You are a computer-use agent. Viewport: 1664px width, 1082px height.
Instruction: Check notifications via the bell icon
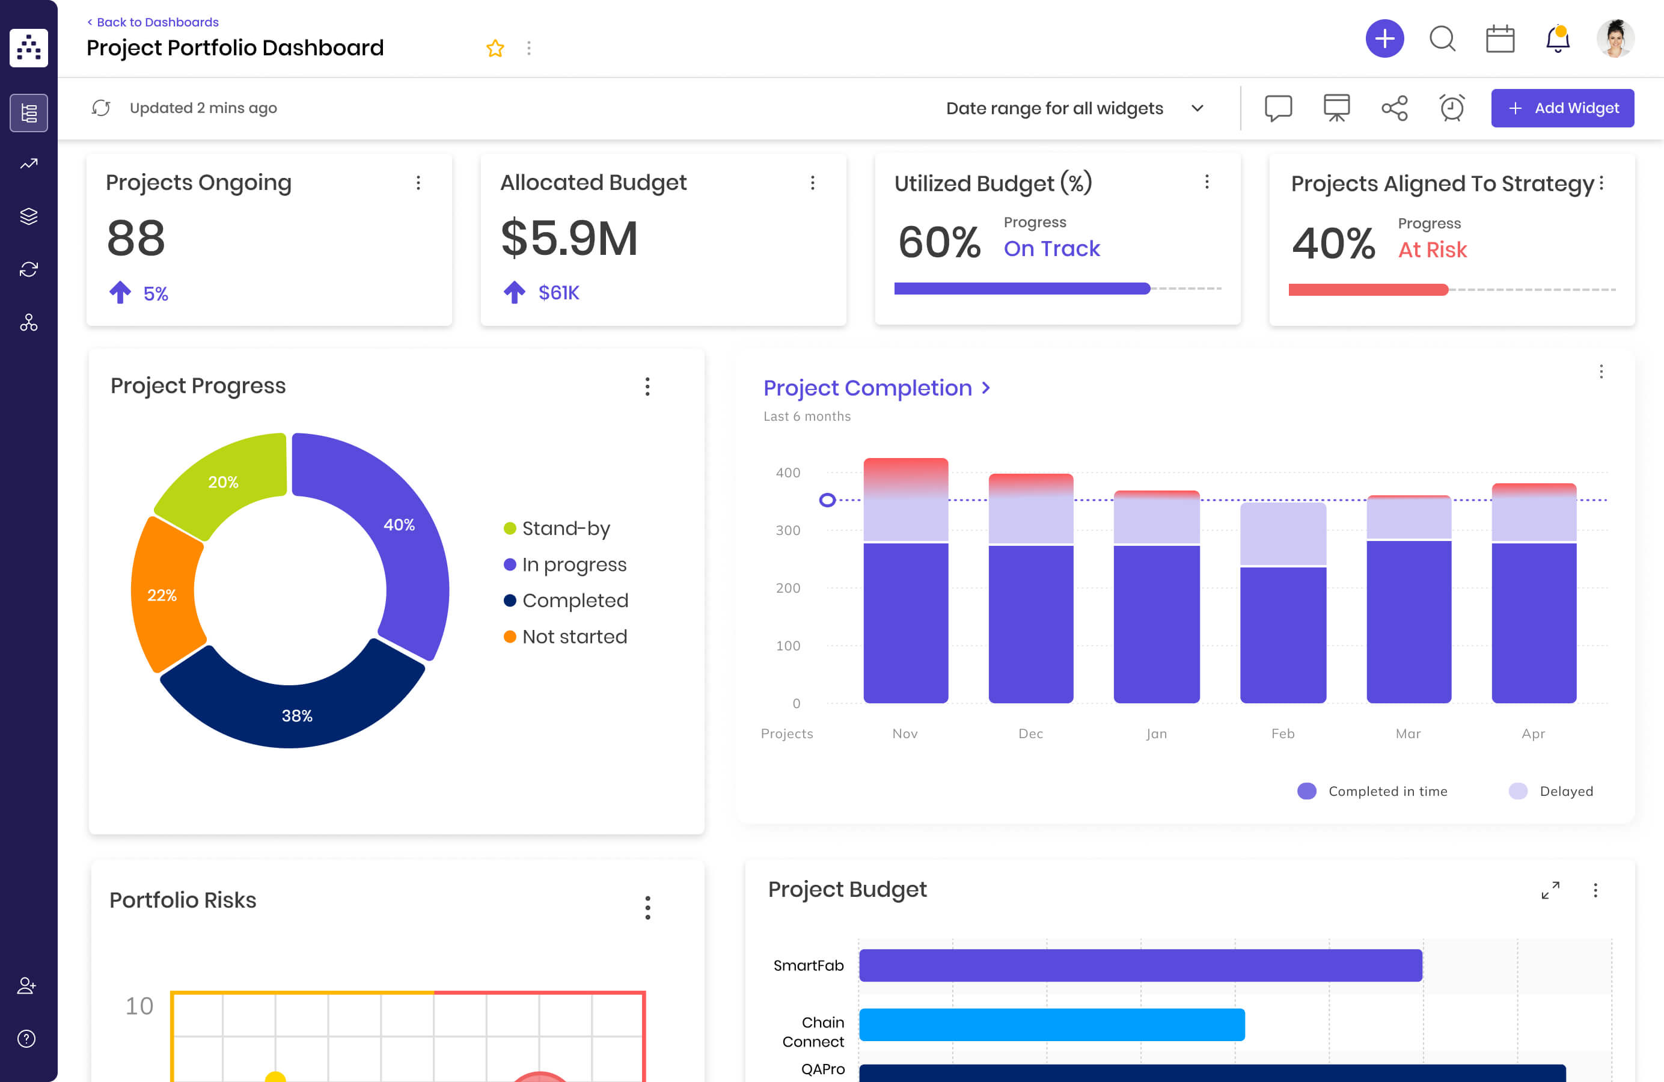point(1557,40)
